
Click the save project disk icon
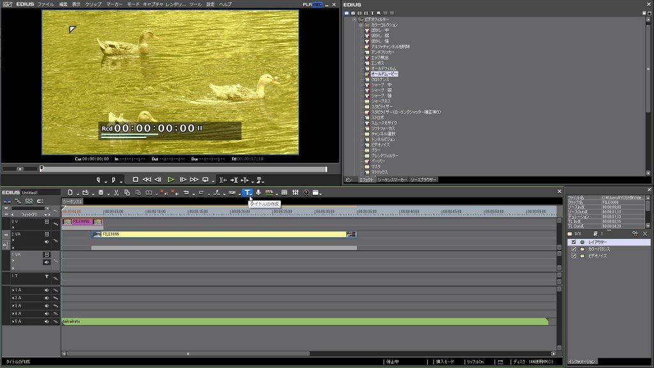coord(100,192)
